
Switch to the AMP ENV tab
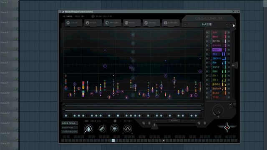pyautogui.click(x=112, y=23)
